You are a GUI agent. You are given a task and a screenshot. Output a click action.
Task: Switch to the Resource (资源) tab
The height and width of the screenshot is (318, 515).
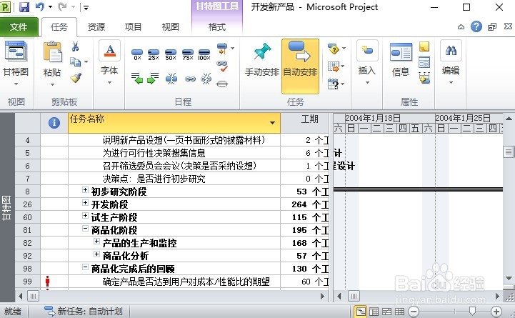tap(96, 27)
